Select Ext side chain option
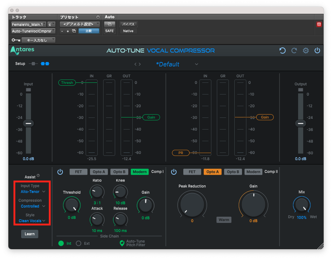332x259 pixels. [x=79, y=243]
